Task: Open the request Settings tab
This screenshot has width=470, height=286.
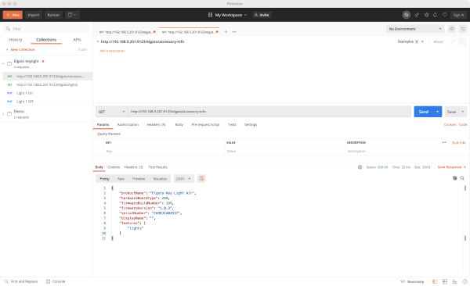Action: (x=251, y=124)
